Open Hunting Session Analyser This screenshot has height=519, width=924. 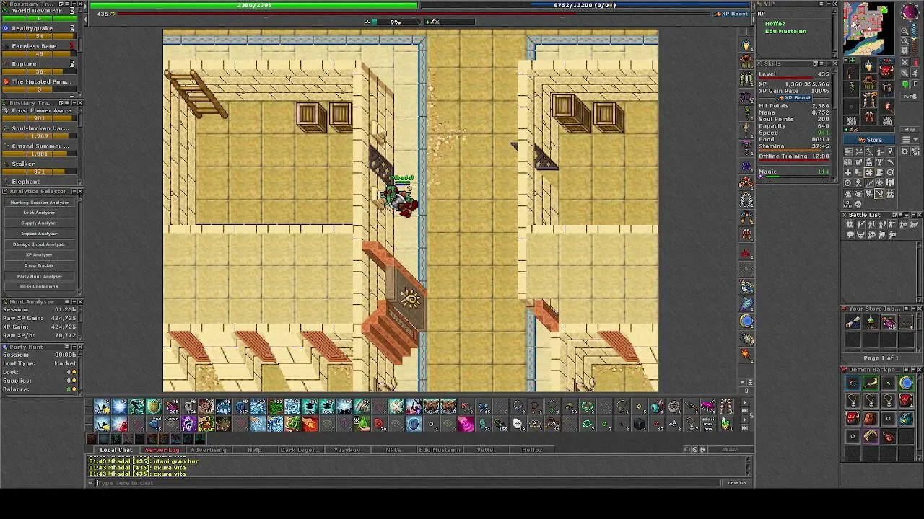click(39, 203)
